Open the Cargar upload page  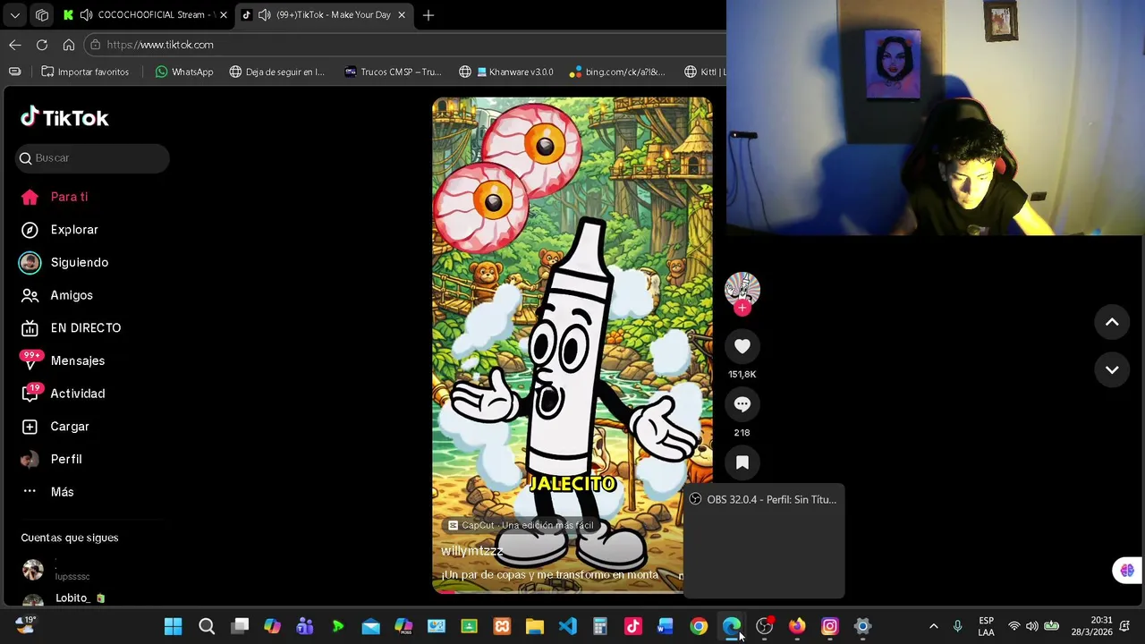55,427
